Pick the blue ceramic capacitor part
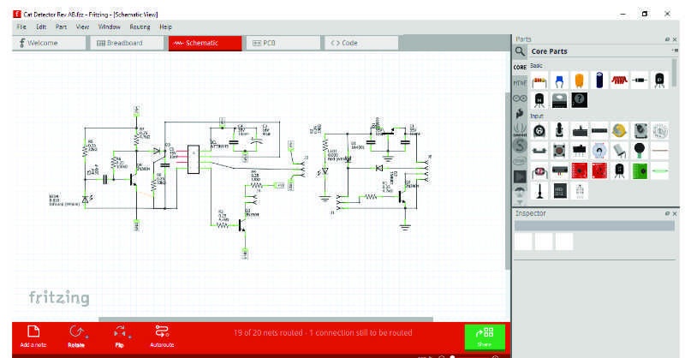 (559, 81)
